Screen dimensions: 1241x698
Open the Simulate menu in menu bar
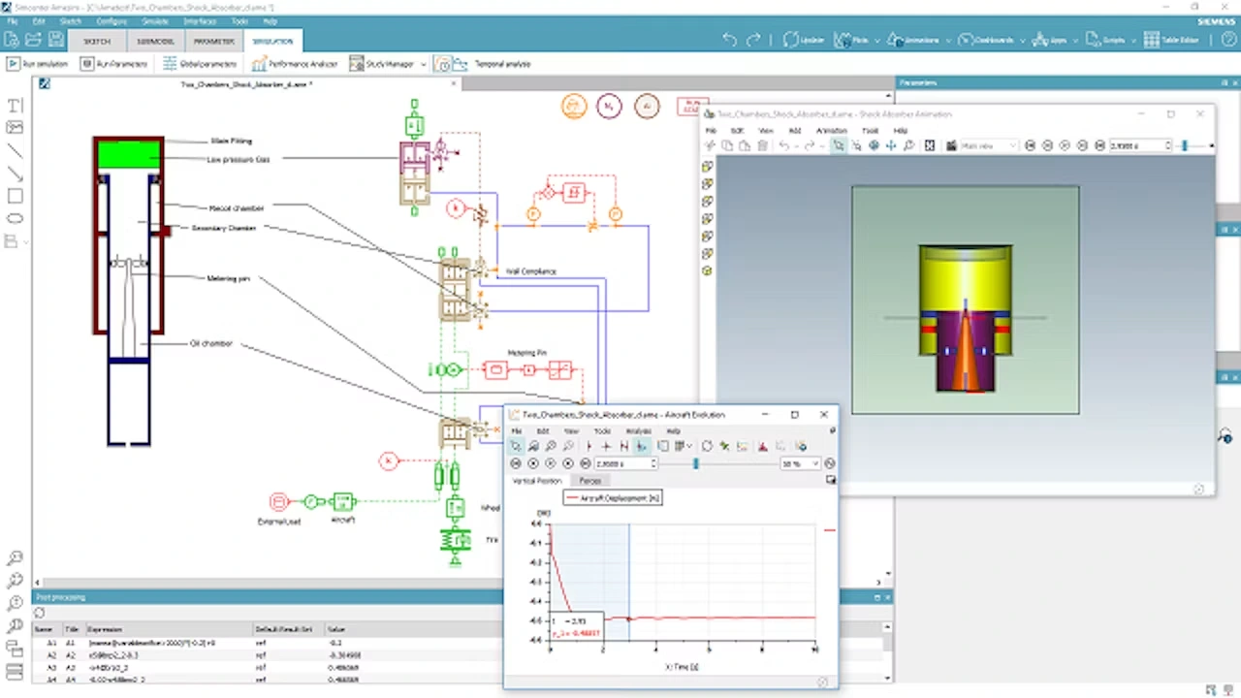coord(154,20)
